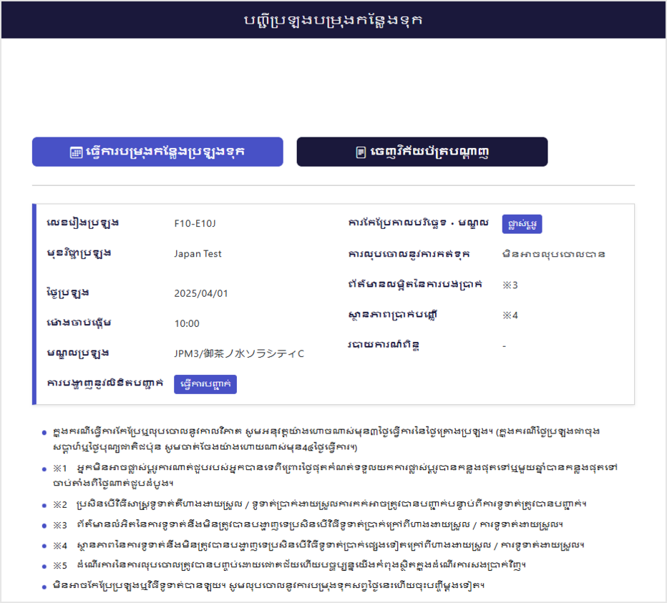This screenshot has height=603, width=667.
Task: Select the exam code F10-E10J
Action: (195, 224)
